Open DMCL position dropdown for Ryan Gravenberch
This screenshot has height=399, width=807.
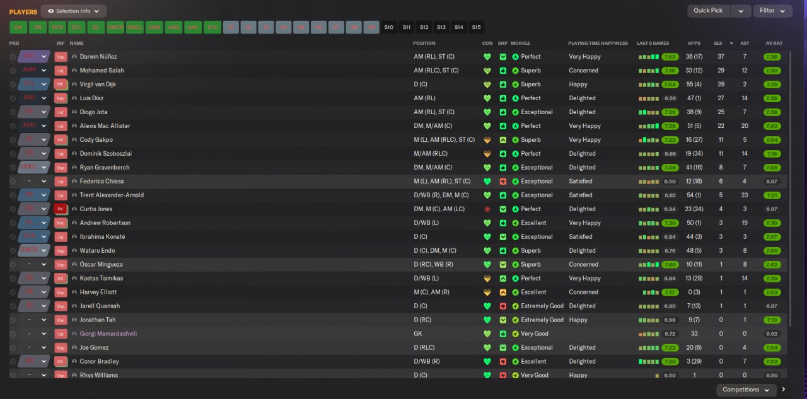(x=34, y=168)
